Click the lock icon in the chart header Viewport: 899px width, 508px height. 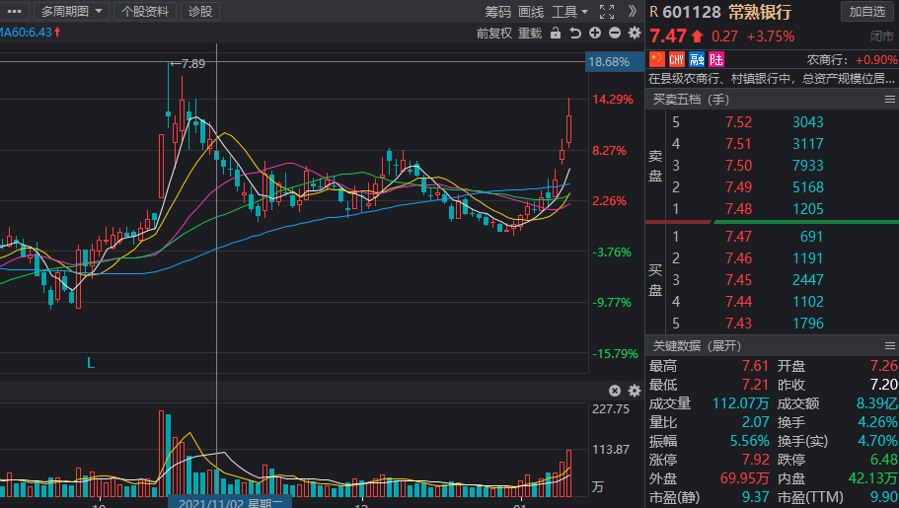(x=556, y=34)
